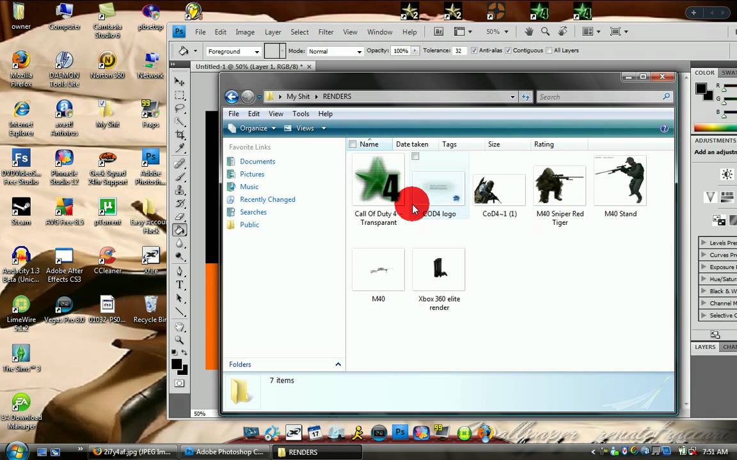This screenshot has width=737, height=460.
Task: Open the Recycle Bin desktop icon
Action: [150, 309]
